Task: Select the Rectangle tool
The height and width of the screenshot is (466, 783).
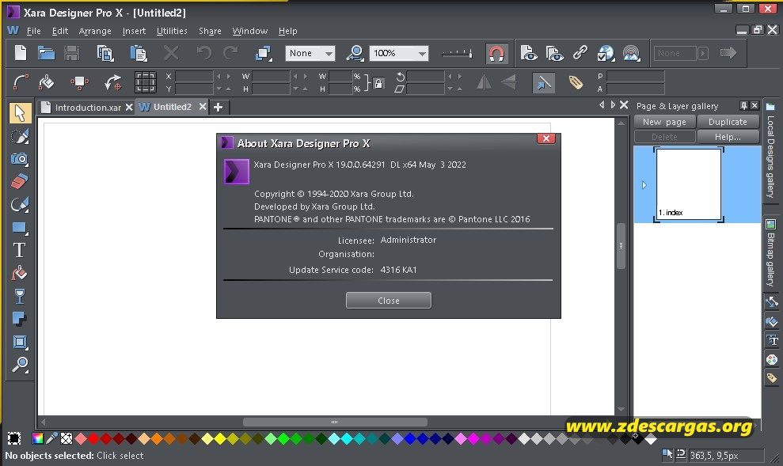Action: pyautogui.click(x=20, y=228)
